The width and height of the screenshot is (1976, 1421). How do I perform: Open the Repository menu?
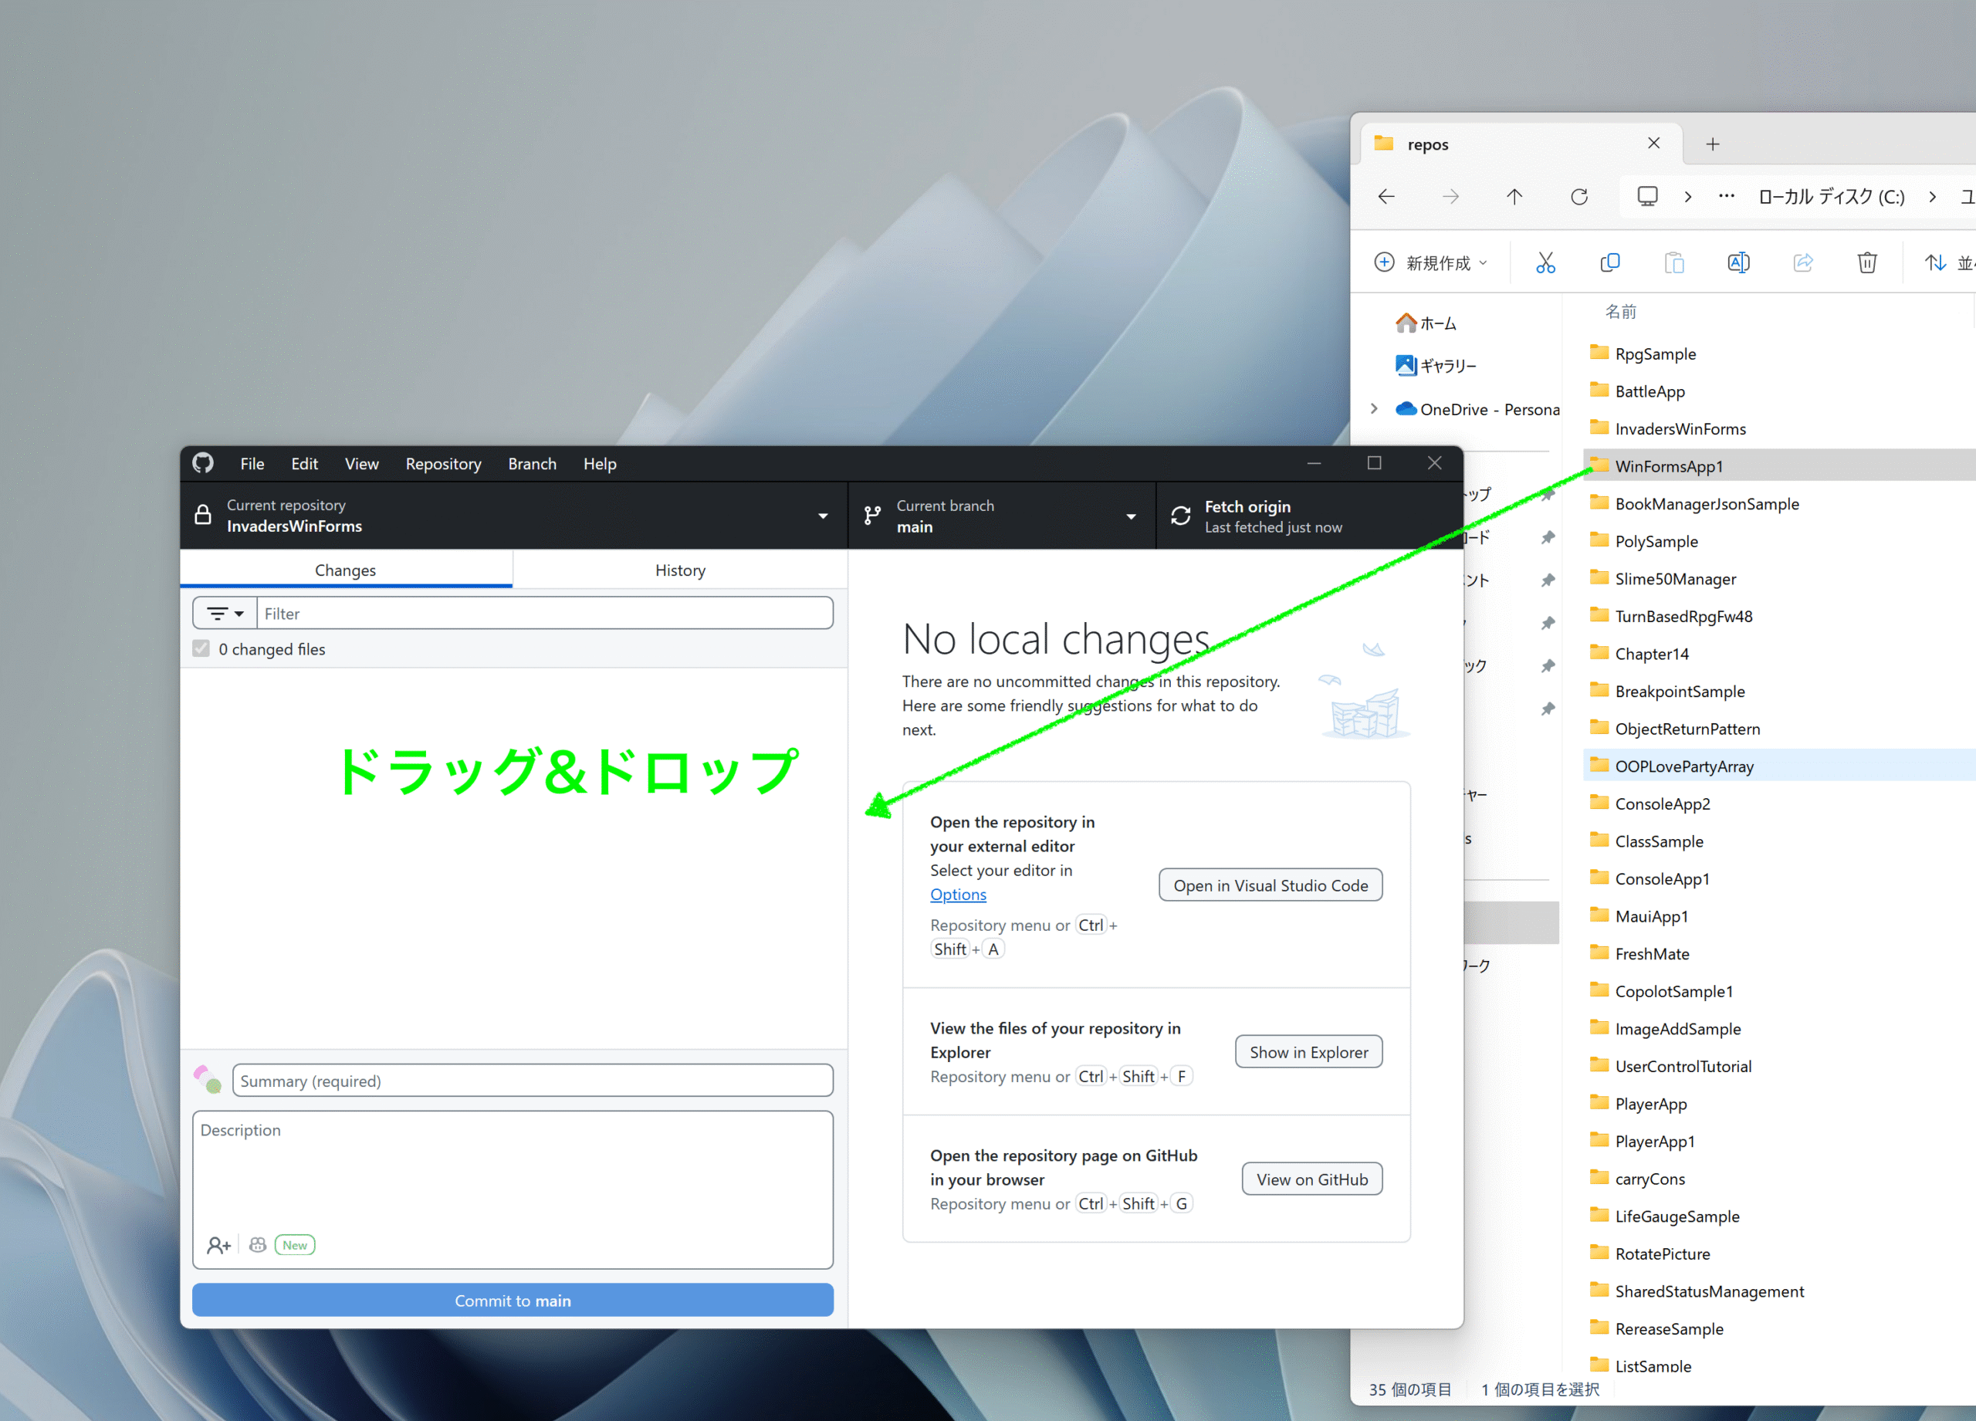click(x=444, y=463)
